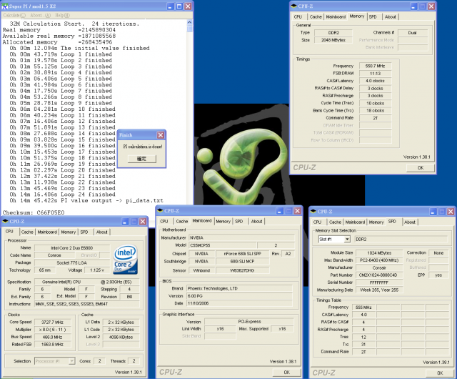Click the CPU-Z SPD window title icon

[x=313, y=211]
